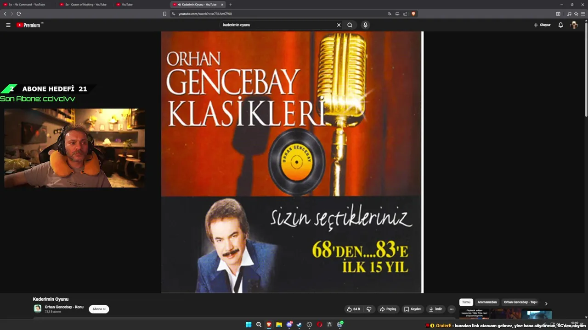Click the video title Kaderimin Oyunu
This screenshot has width=588, height=330.
pyautogui.click(x=51, y=299)
